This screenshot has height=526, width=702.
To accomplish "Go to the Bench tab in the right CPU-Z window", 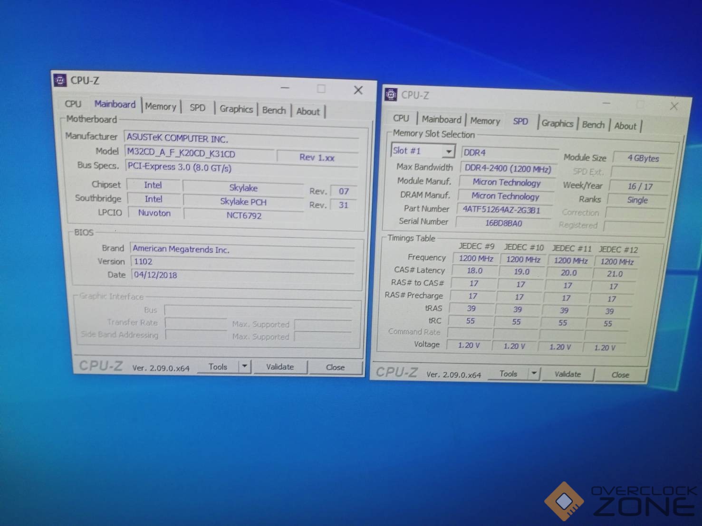I will [x=594, y=124].
